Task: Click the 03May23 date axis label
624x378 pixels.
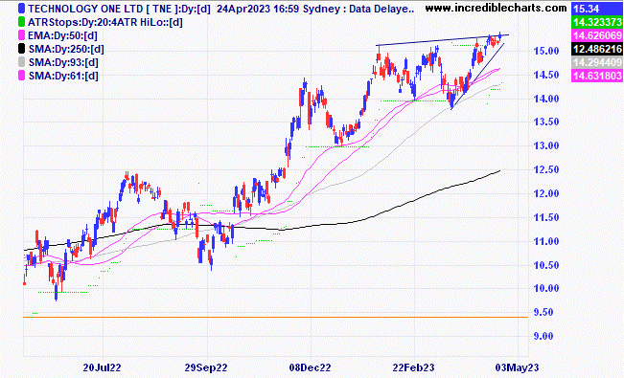Action: (518, 367)
